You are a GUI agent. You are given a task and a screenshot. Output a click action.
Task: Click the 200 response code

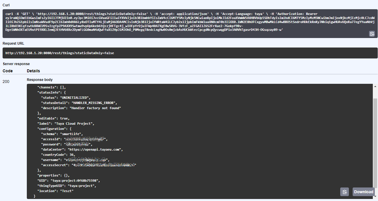coord(6,81)
